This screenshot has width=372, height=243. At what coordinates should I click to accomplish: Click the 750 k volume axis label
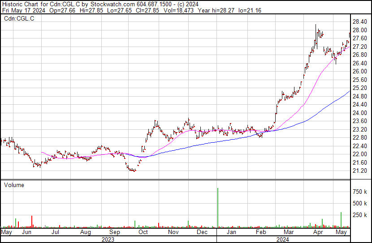(x=360, y=192)
